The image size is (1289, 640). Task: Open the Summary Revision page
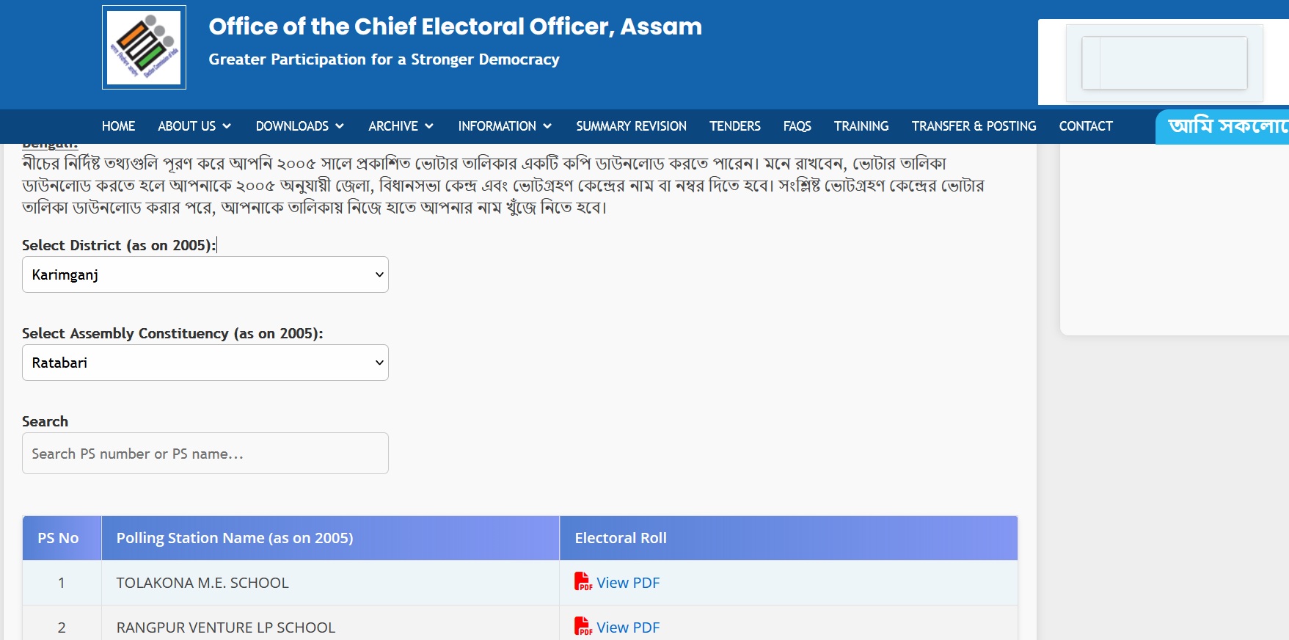click(631, 126)
